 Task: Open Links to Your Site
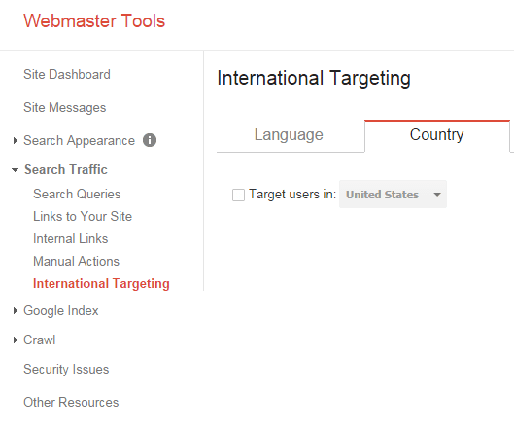pyautogui.click(x=83, y=217)
